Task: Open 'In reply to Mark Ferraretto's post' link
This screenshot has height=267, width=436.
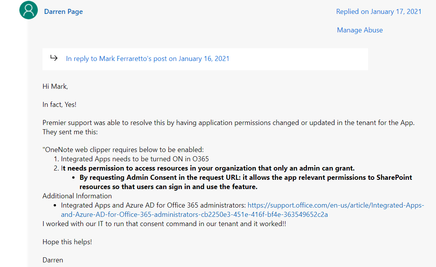Action: coord(148,59)
